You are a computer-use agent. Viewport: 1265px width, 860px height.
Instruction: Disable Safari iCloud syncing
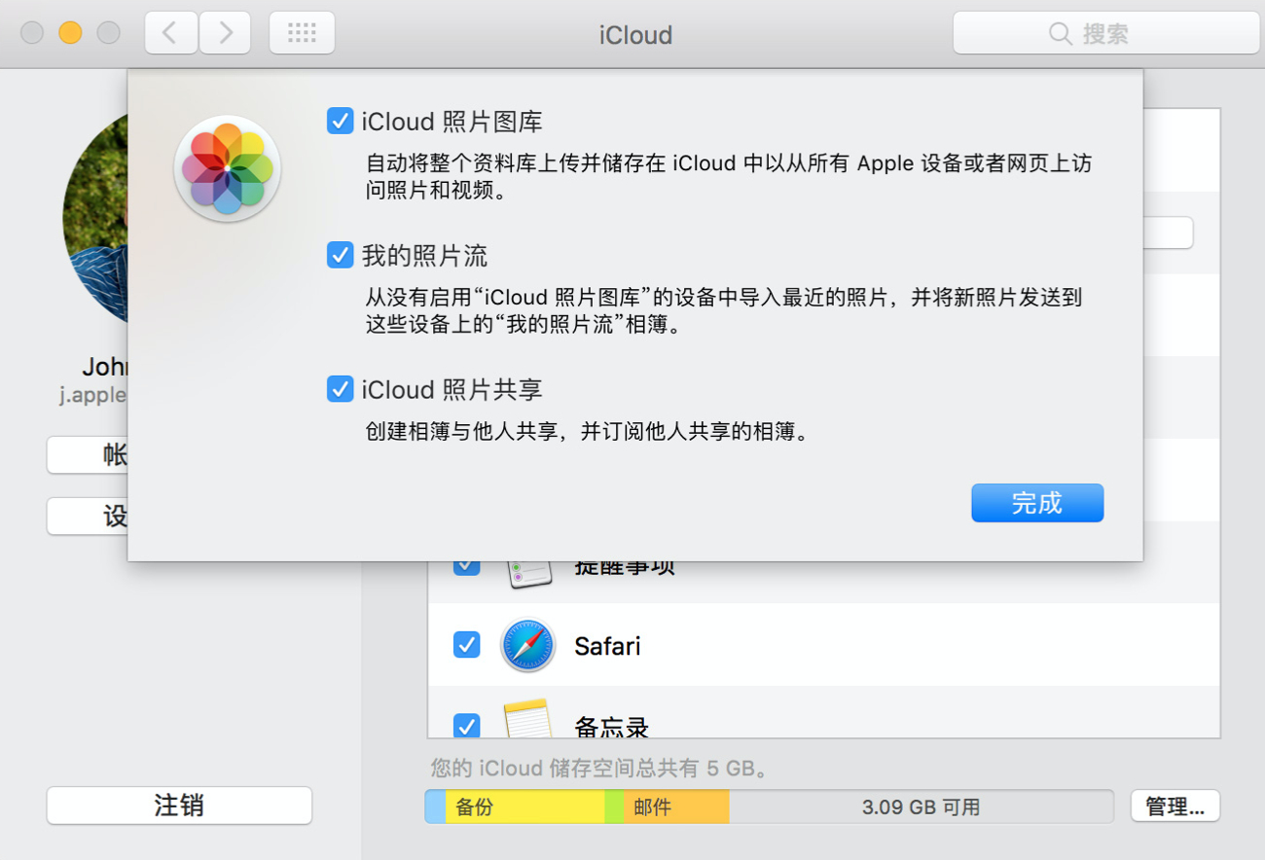pyautogui.click(x=466, y=644)
